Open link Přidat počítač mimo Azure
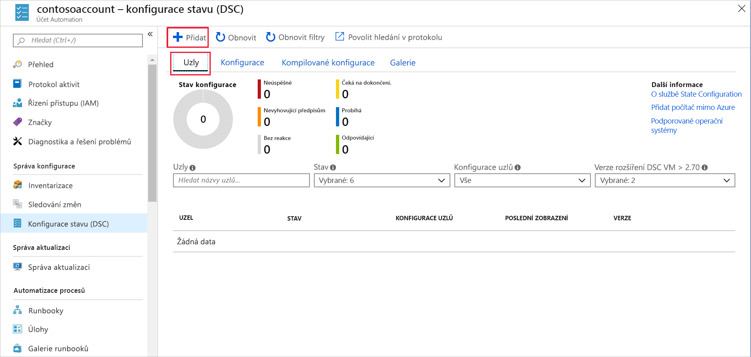Image resolution: width=751 pixels, height=357 pixels. click(693, 108)
